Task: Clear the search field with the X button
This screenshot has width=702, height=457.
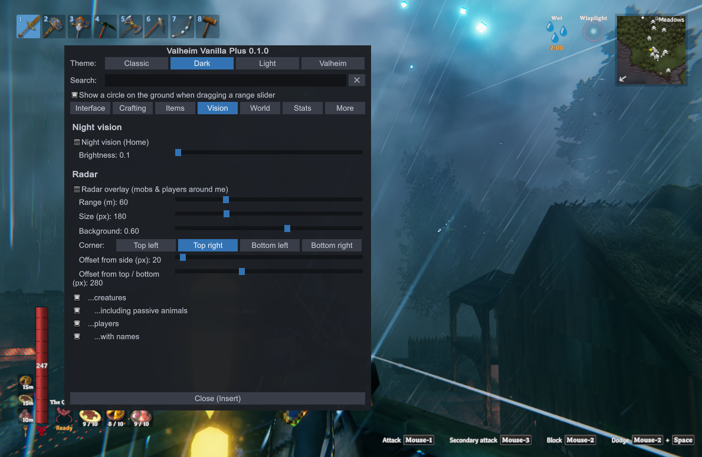Action: 356,80
